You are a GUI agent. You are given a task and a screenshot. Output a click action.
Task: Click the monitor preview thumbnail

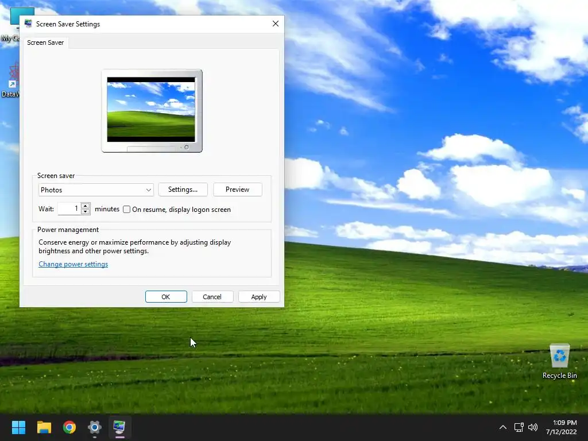tap(152, 111)
